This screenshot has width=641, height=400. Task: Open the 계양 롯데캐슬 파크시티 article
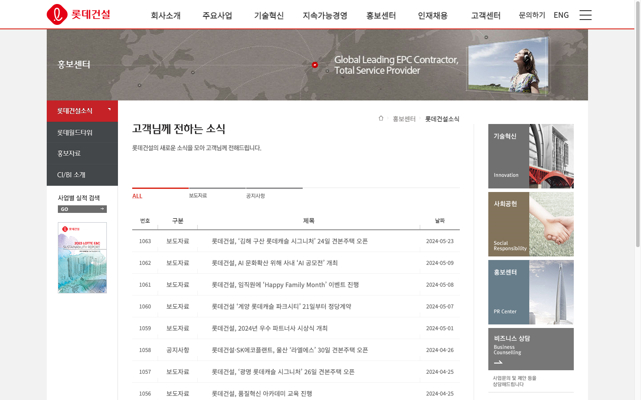pyautogui.click(x=281, y=306)
